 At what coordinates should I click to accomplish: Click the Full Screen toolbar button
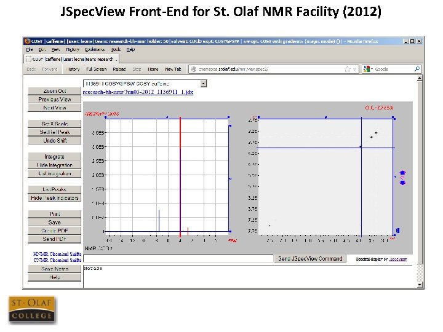click(97, 69)
